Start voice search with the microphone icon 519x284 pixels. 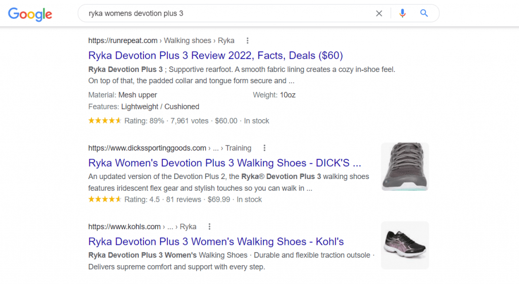[x=402, y=13]
